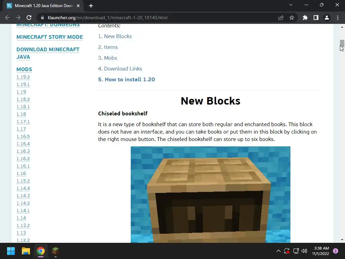Open the Windows Start menu
The width and height of the screenshot is (345, 259).
[x=11, y=251]
